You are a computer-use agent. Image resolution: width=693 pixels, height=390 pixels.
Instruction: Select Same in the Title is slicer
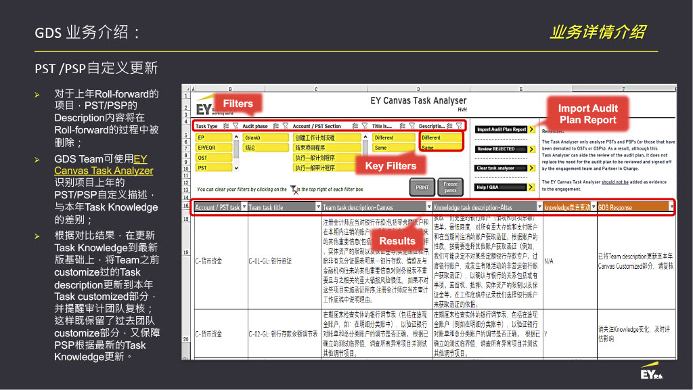[x=393, y=148]
